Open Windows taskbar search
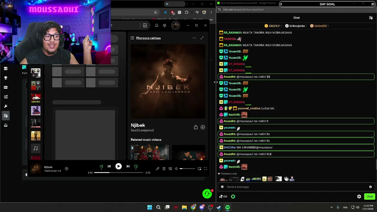This screenshot has width=377, height=212. [x=158, y=207]
